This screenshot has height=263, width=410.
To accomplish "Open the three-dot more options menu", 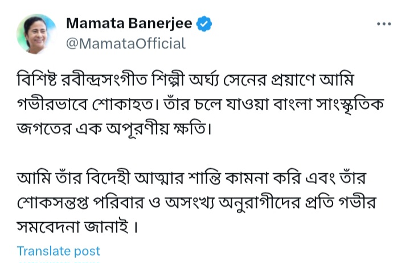I will point(384,23).
